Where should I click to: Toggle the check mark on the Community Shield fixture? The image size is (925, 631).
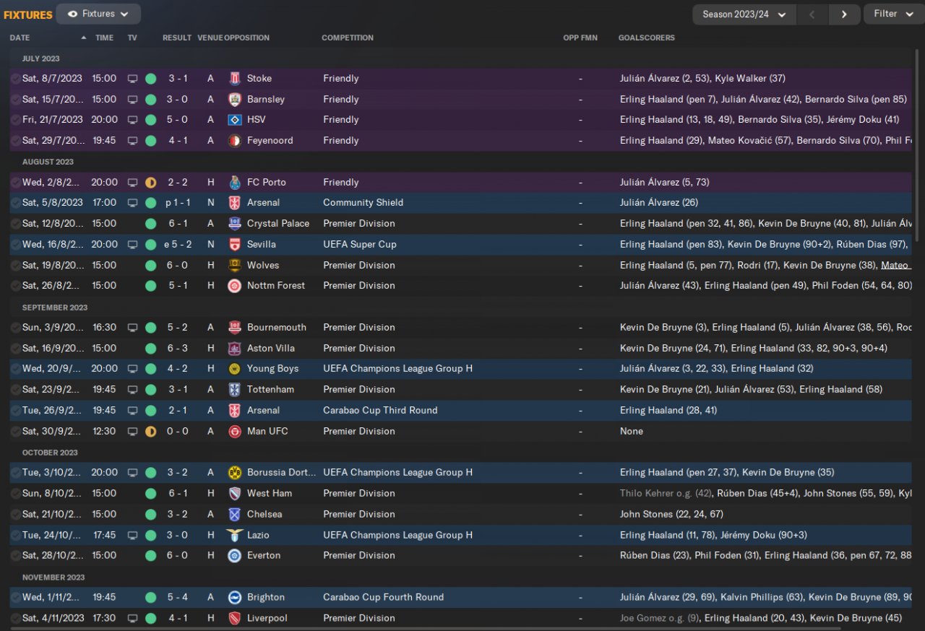click(16, 203)
